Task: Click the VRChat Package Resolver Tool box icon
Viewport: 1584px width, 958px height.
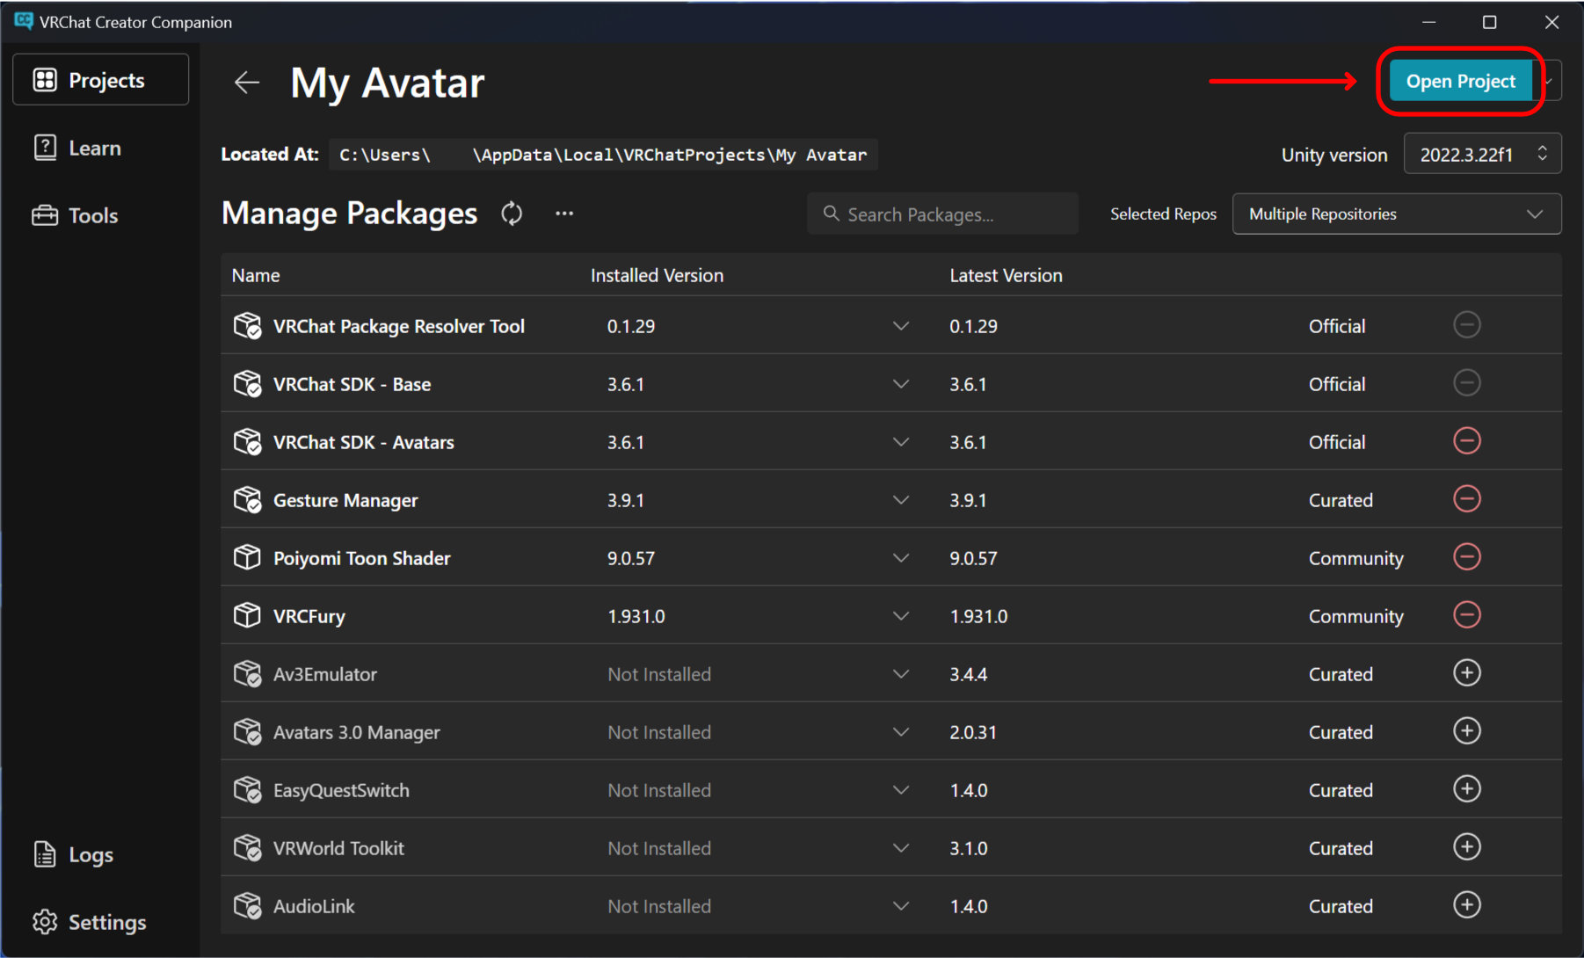Action: [247, 326]
